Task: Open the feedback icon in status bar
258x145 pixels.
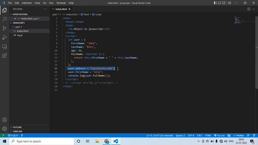Action: click(248, 135)
